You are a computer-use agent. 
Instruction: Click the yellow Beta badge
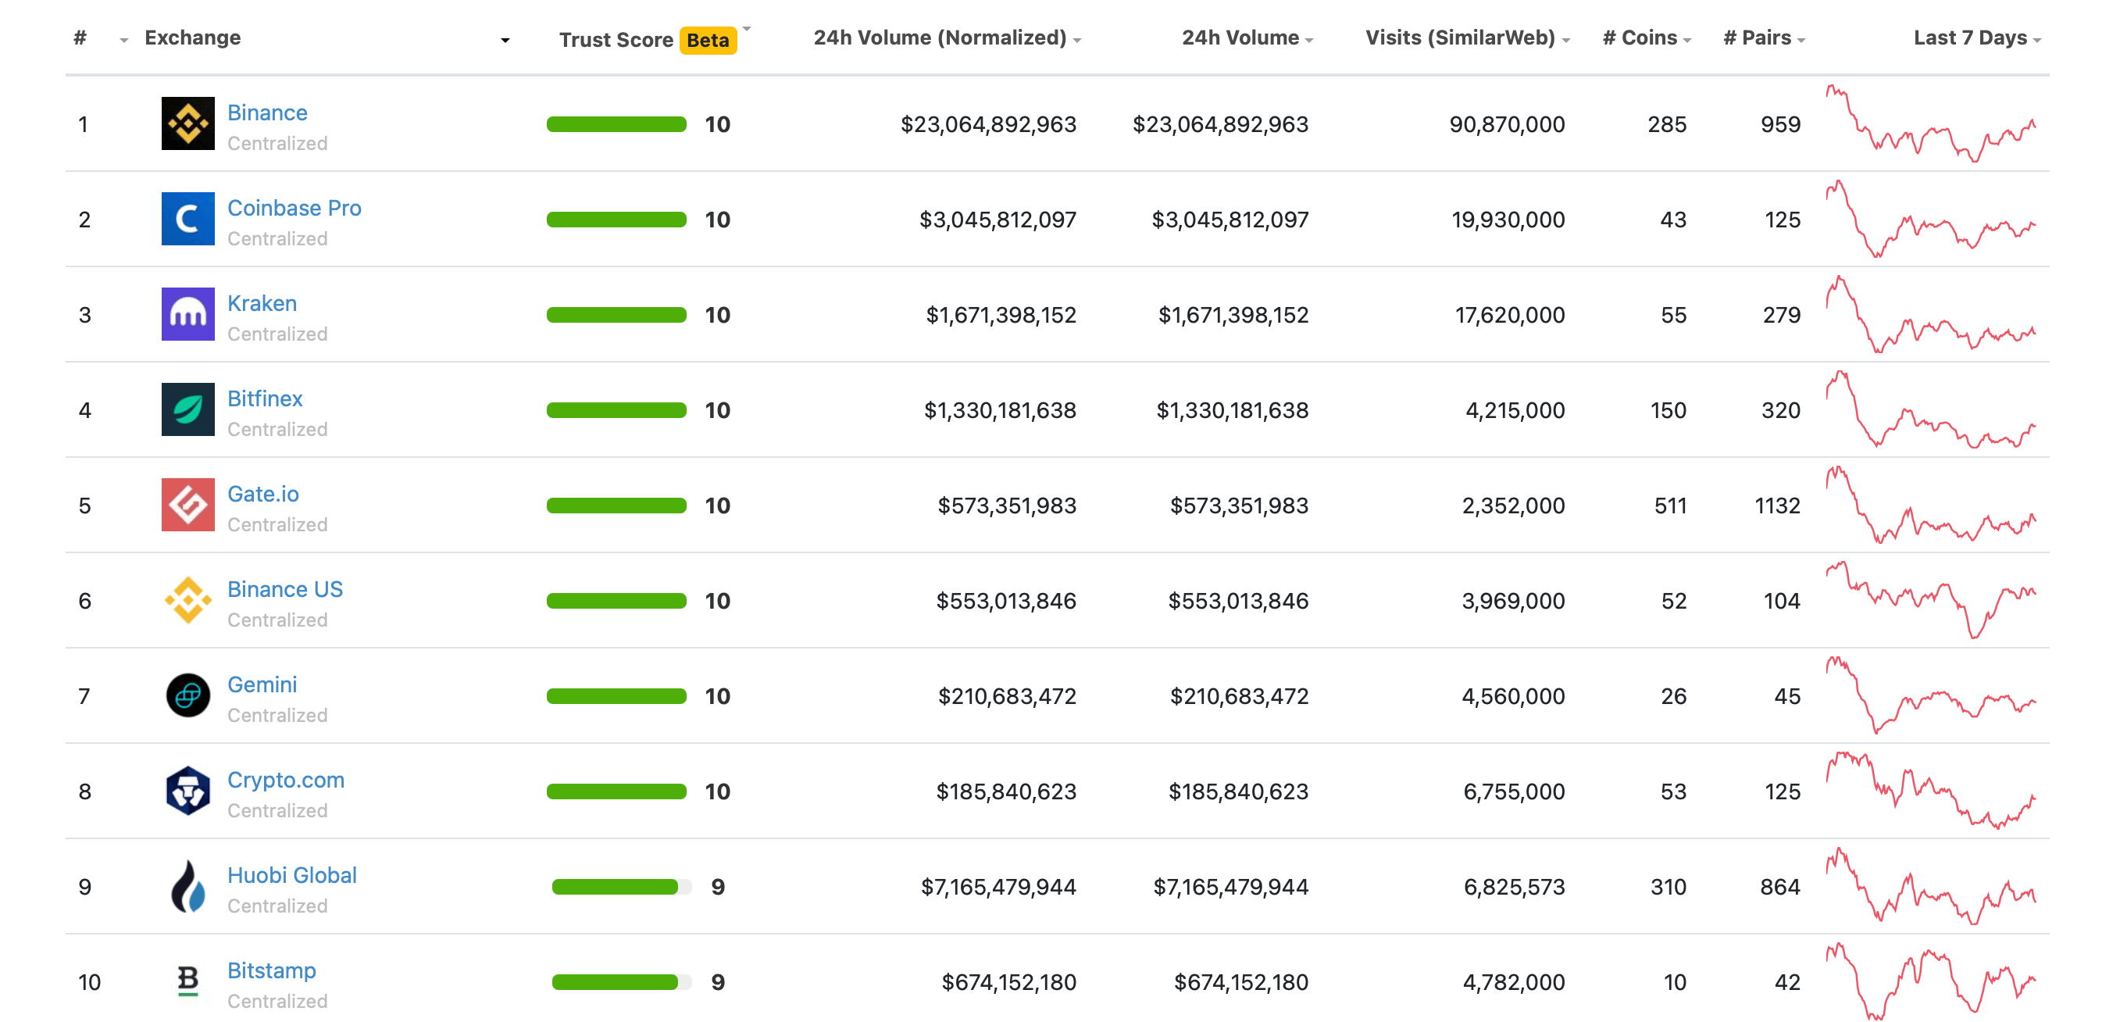tap(708, 40)
